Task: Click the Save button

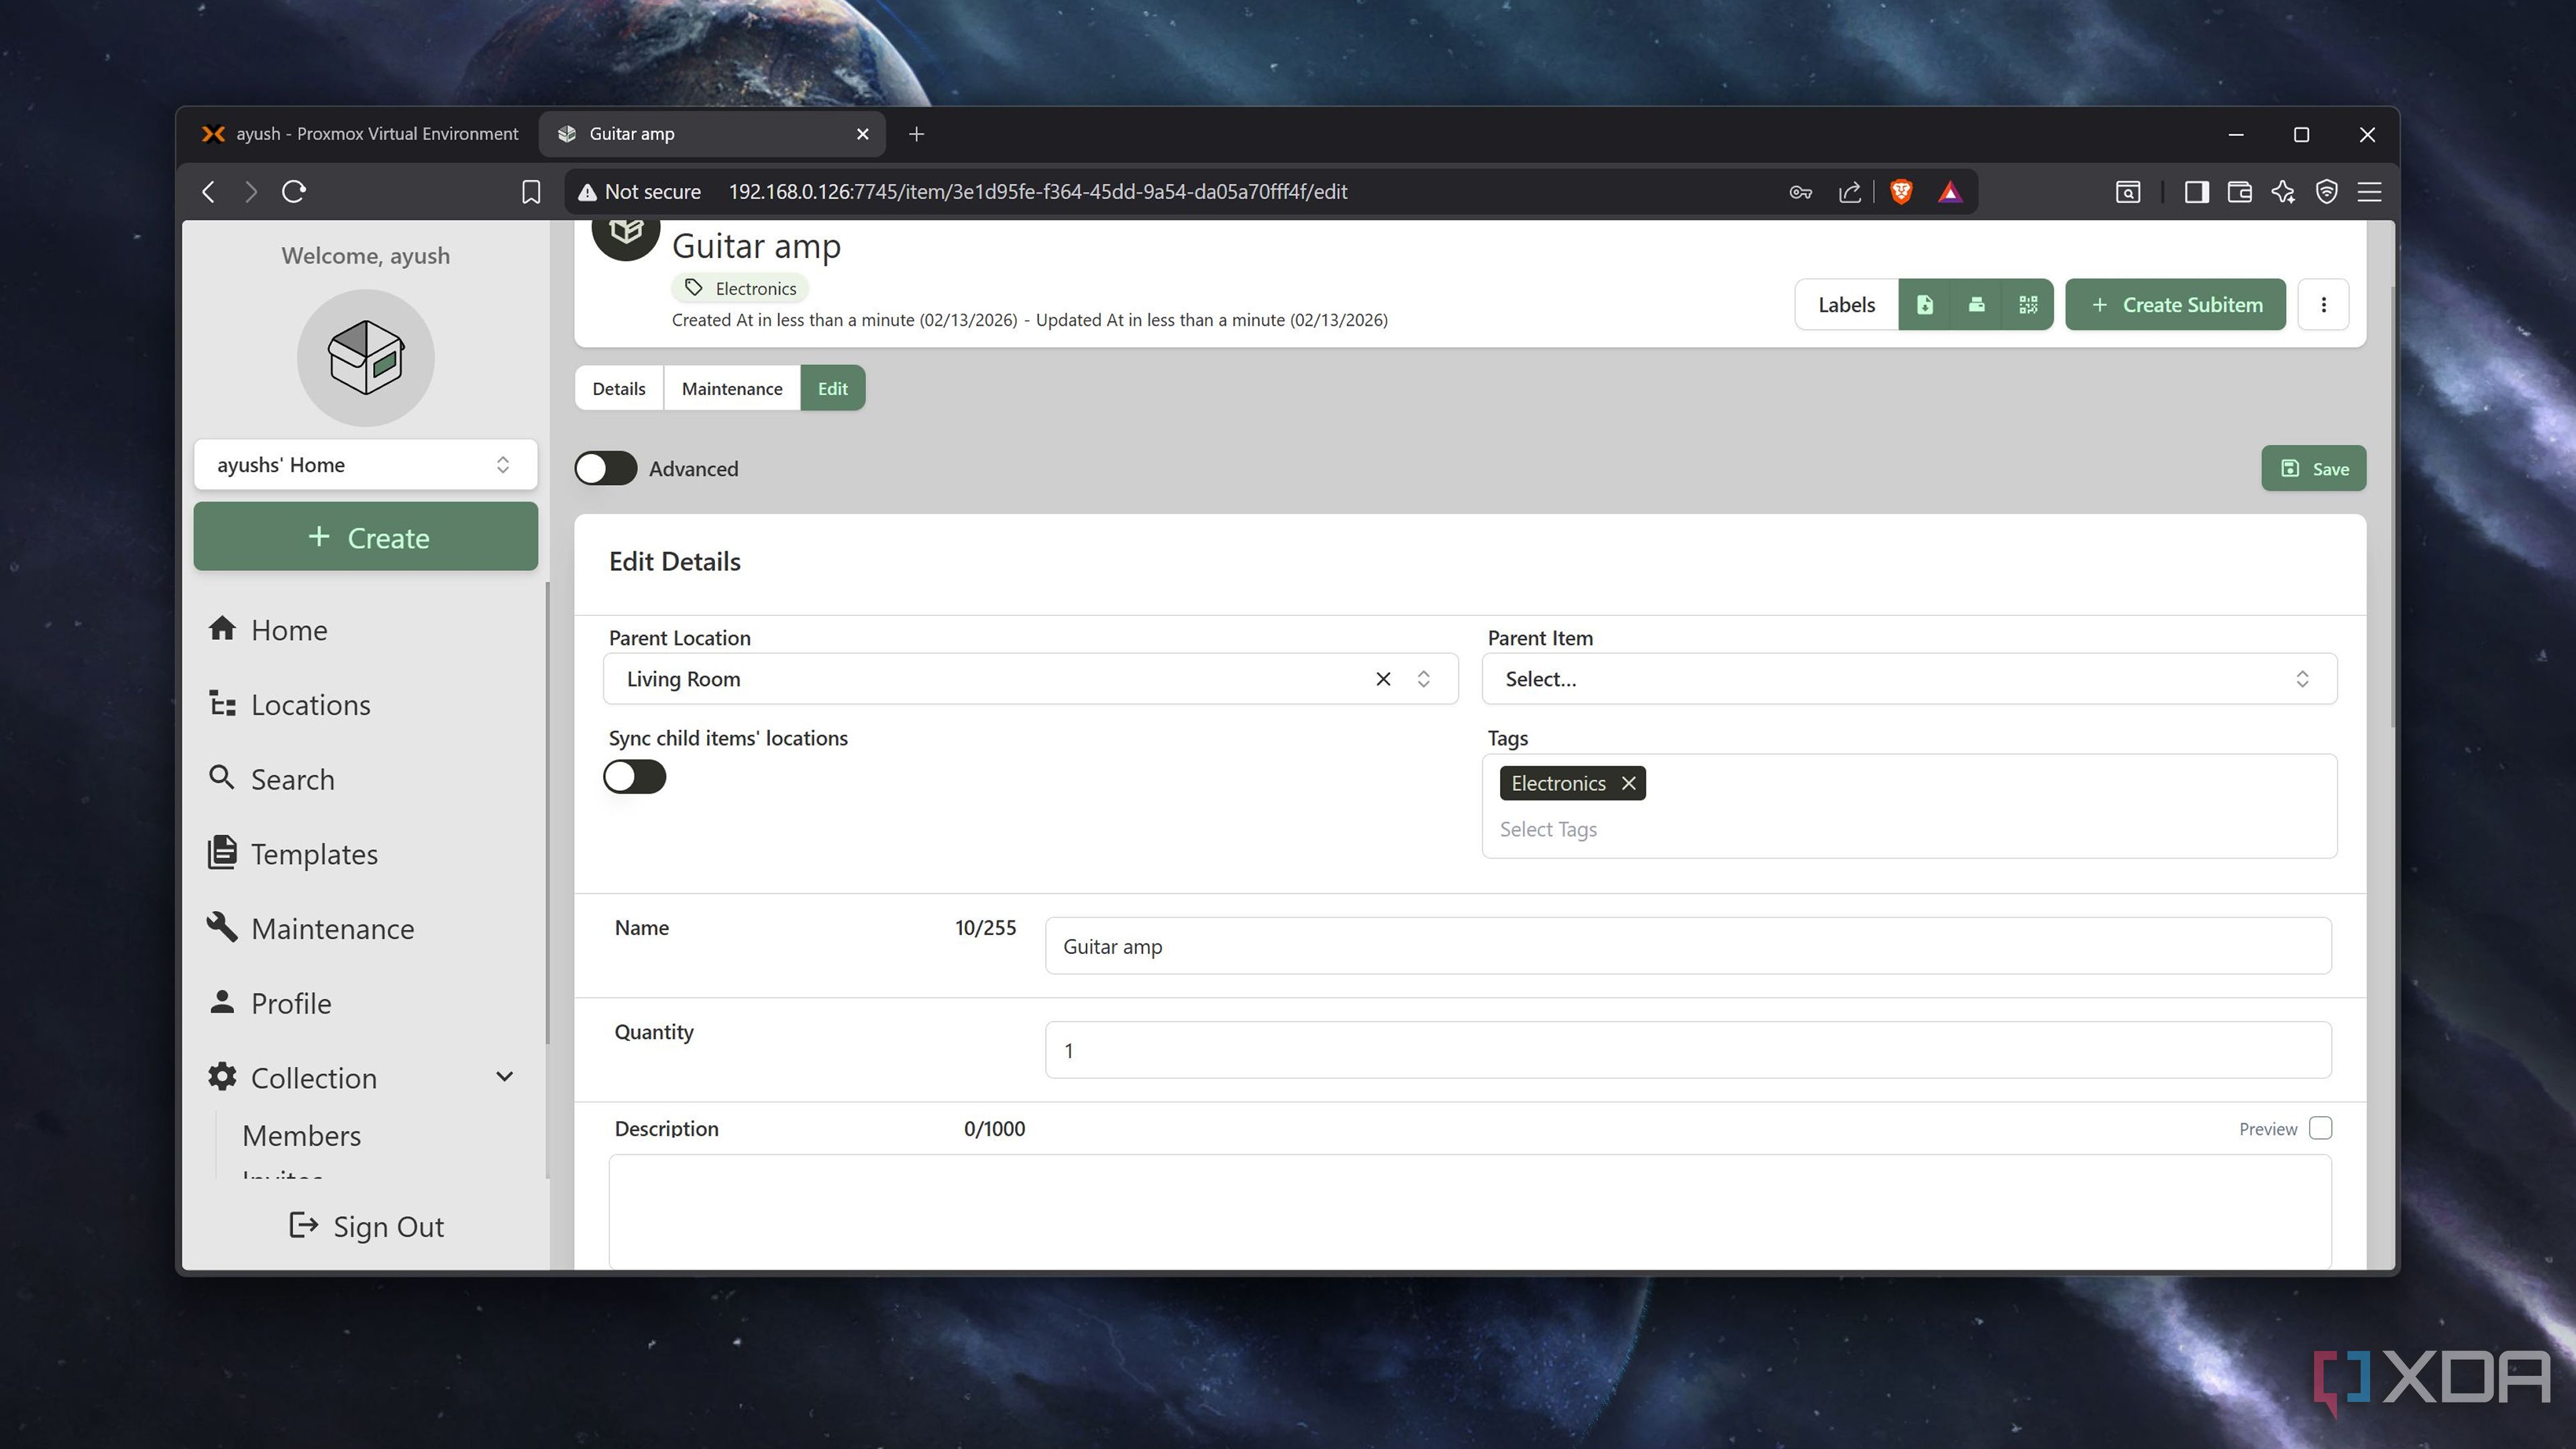Action: [2313, 468]
